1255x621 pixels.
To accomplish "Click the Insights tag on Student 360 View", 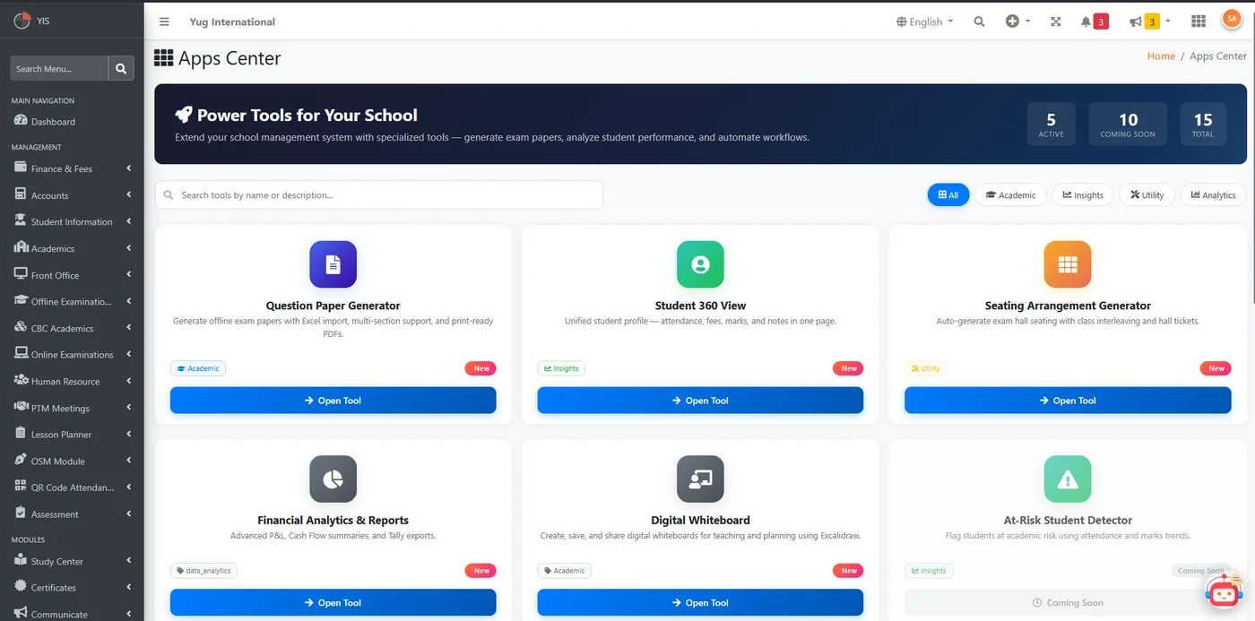I will pyautogui.click(x=561, y=368).
